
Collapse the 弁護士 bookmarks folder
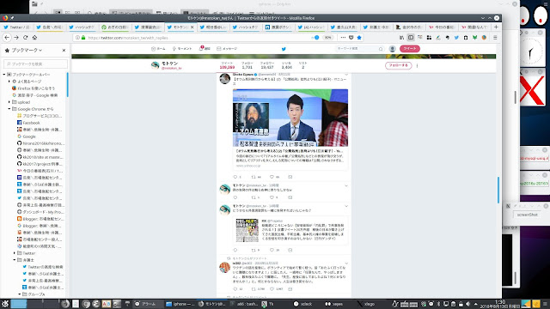tap(15, 260)
